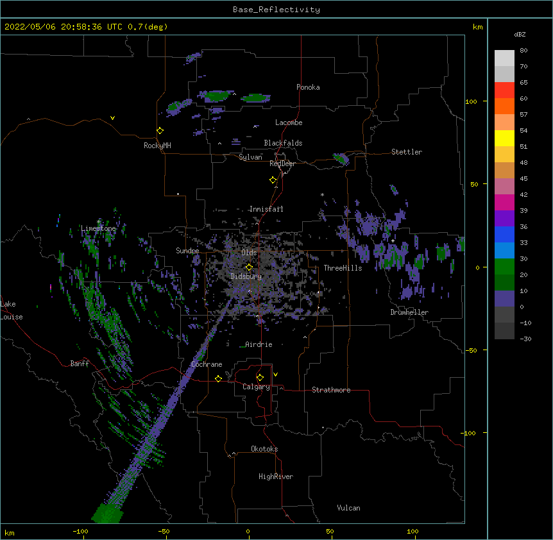Click the green echo blob at the beam's southwest end

pos(108,513)
